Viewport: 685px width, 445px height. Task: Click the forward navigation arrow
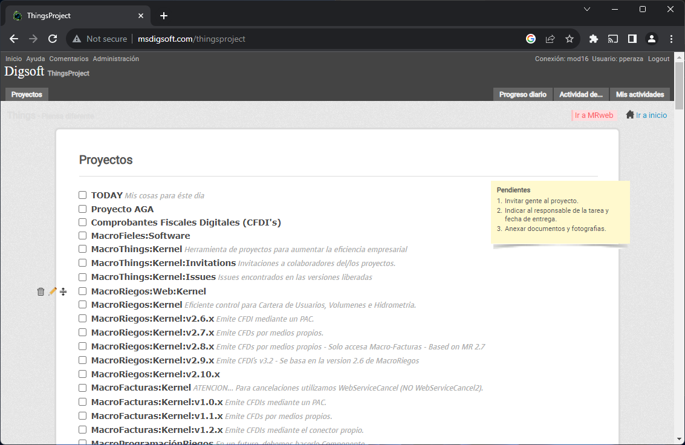coord(33,39)
